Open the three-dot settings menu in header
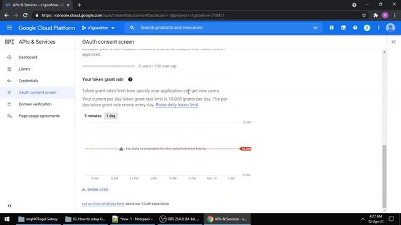The image size is (401, 225). (378, 27)
